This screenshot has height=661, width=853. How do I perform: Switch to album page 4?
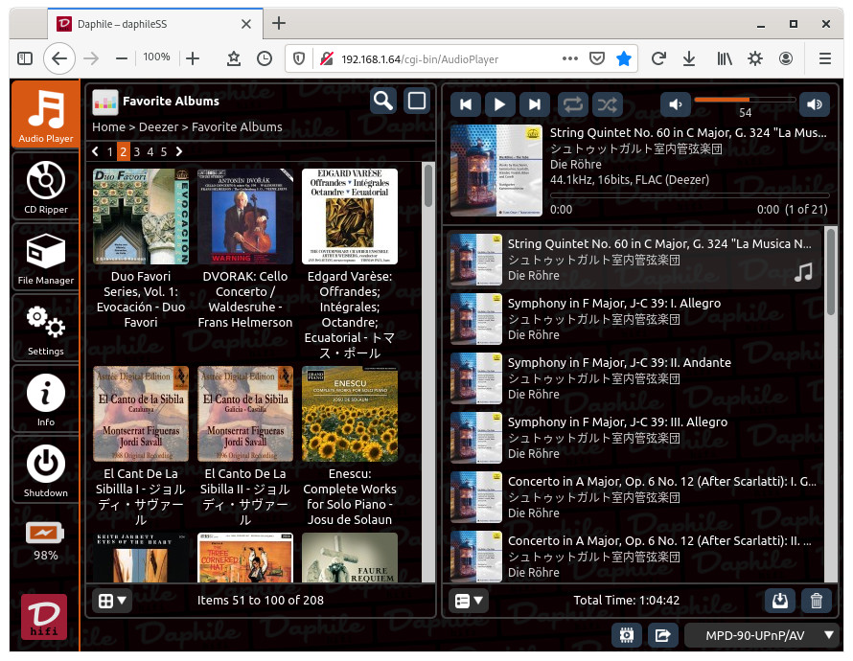click(150, 151)
